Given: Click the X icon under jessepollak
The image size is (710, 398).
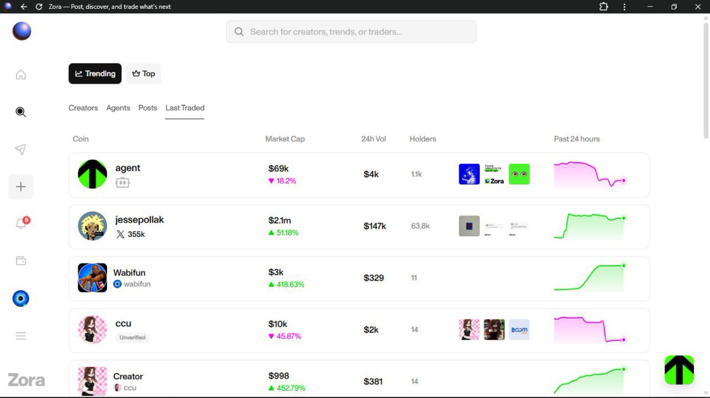Looking at the screenshot, I should coord(121,234).
